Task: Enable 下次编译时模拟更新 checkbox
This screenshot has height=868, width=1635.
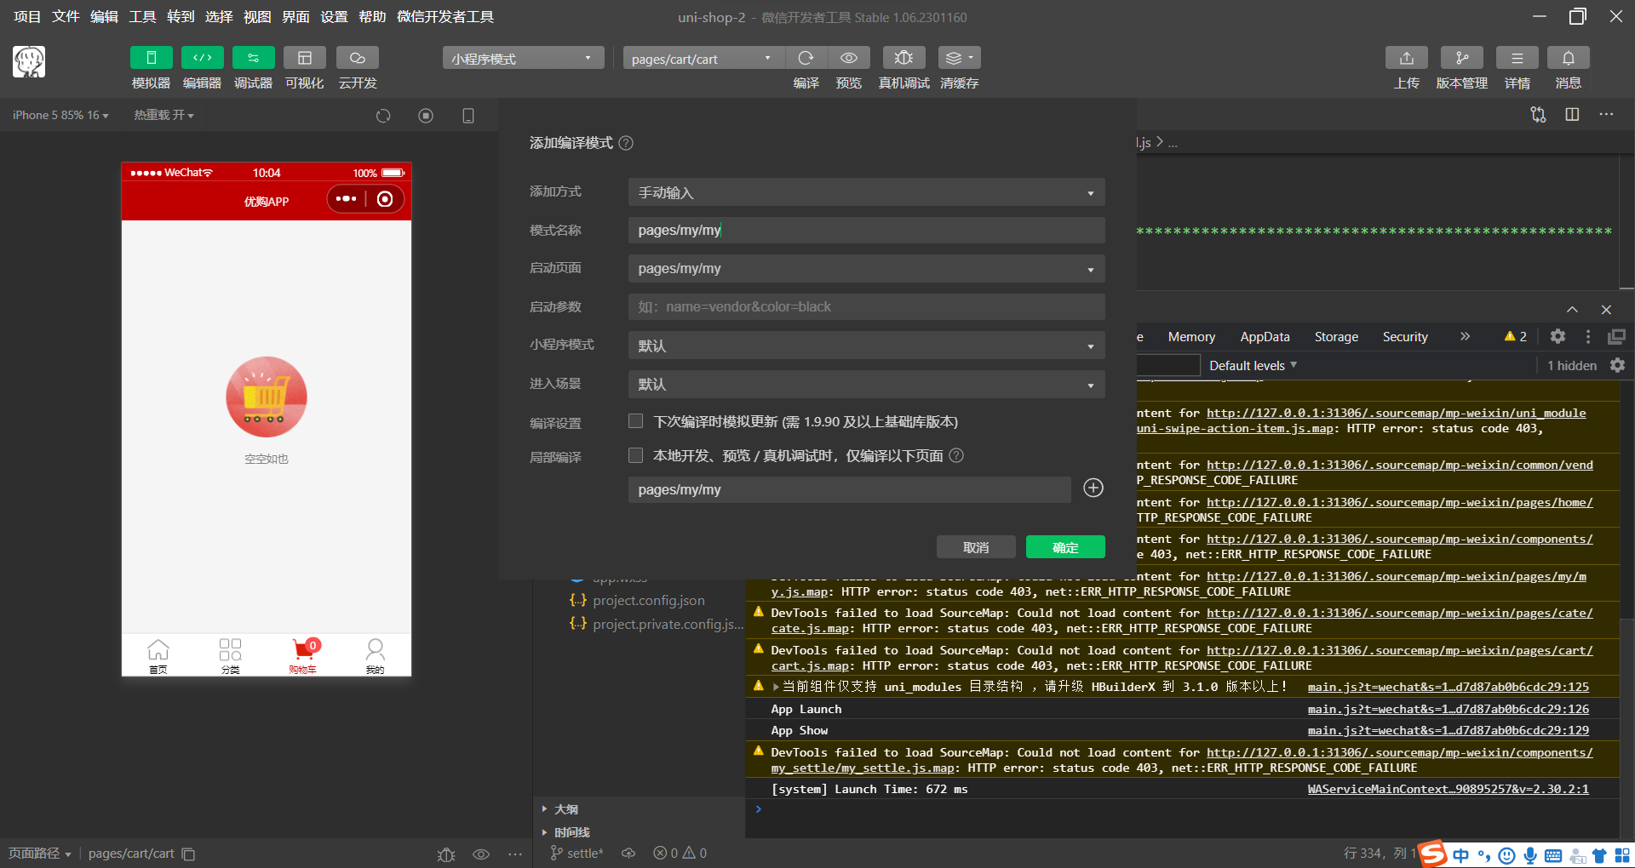Action: (x=635, y=420)
